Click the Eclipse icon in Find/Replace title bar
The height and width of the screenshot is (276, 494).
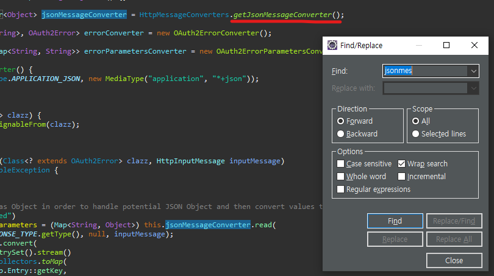coord(332,45)
